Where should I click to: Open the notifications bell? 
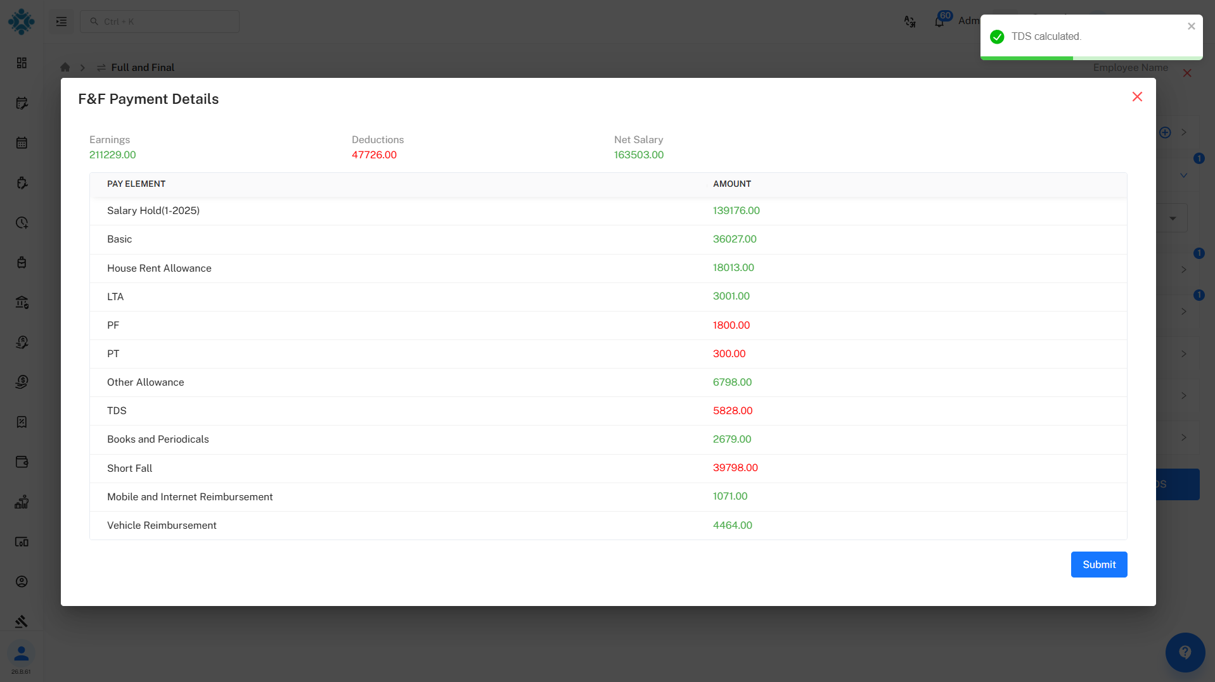click(939, 22)
